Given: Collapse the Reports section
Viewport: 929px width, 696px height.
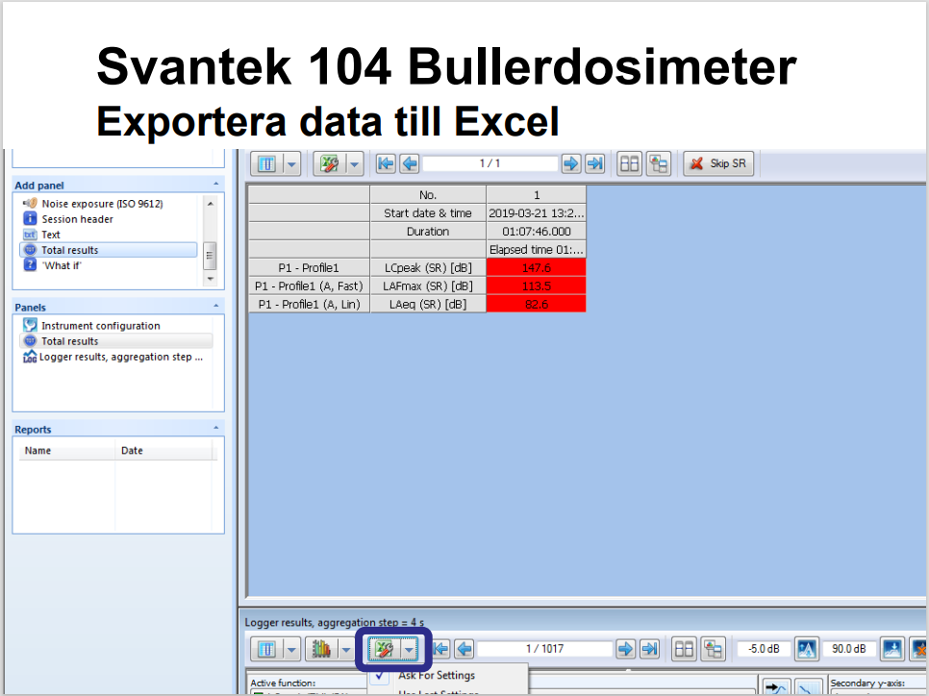Looking at the screenshot, I should point(216,429).
